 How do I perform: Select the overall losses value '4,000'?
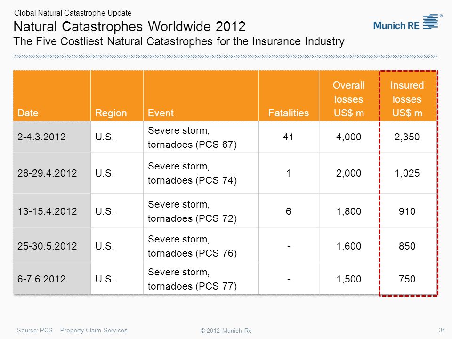click(x=349, y=137)
